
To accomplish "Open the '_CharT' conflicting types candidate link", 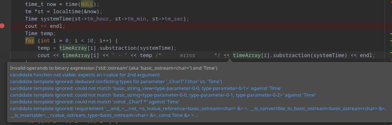I will (x=116, y=81).
